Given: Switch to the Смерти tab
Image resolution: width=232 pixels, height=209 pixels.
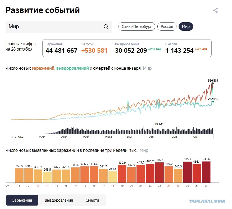Looking at the screenshot, I should 92,200.
